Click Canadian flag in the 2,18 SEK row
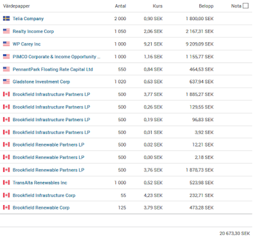Image resolution: width=253 pixels, height=238 pixels. pos(6,157)
